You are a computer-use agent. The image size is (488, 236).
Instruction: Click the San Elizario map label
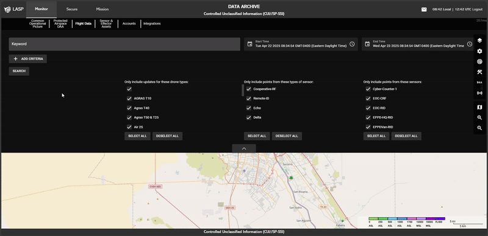pos(301,192)
